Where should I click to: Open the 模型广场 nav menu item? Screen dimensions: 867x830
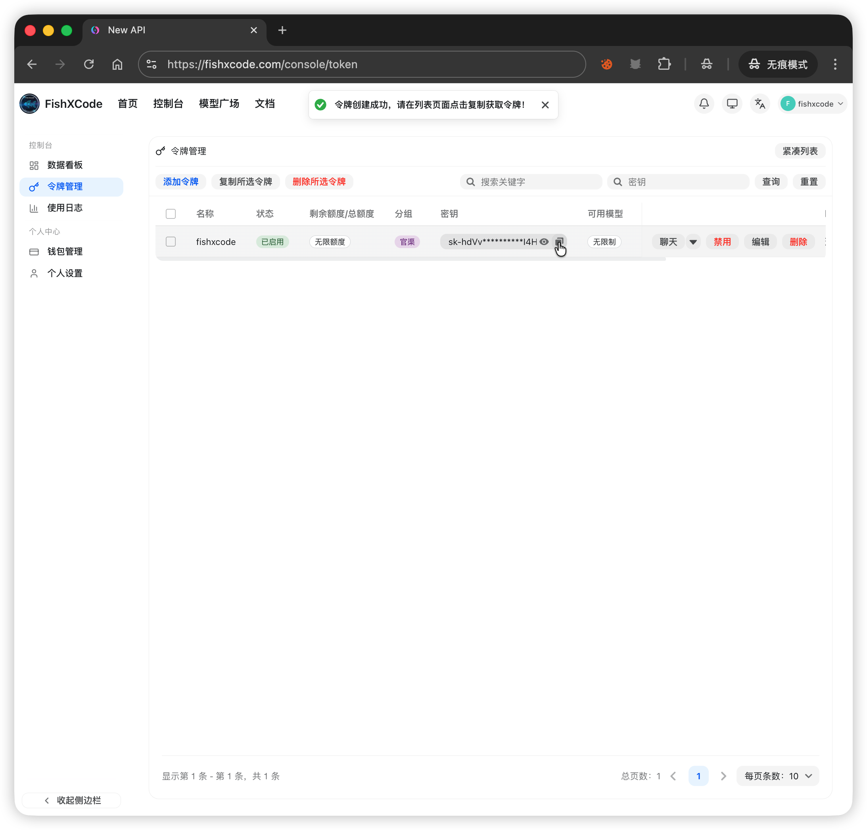point(219,104)
